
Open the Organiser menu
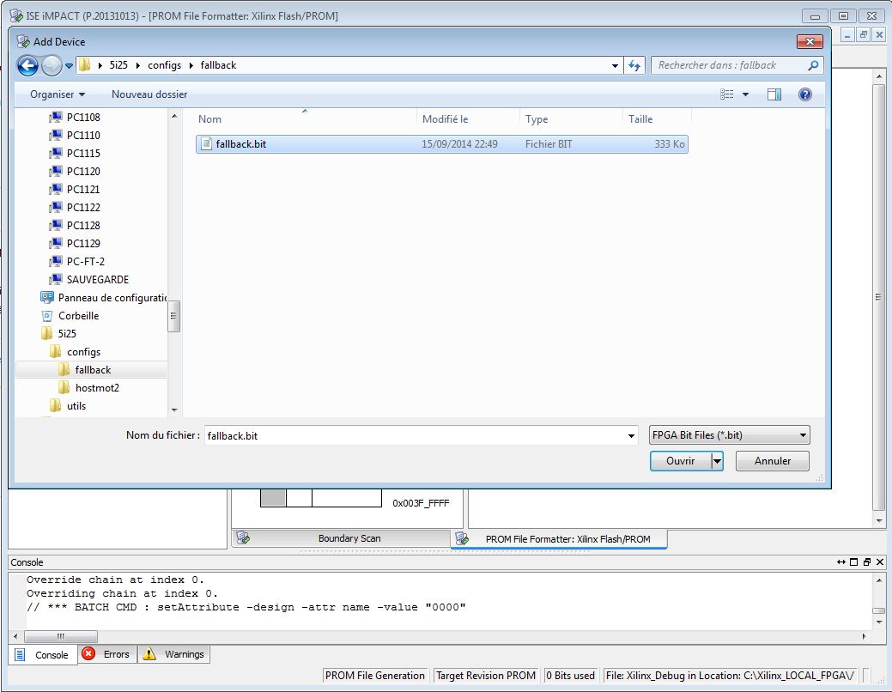tap(58, 94)
